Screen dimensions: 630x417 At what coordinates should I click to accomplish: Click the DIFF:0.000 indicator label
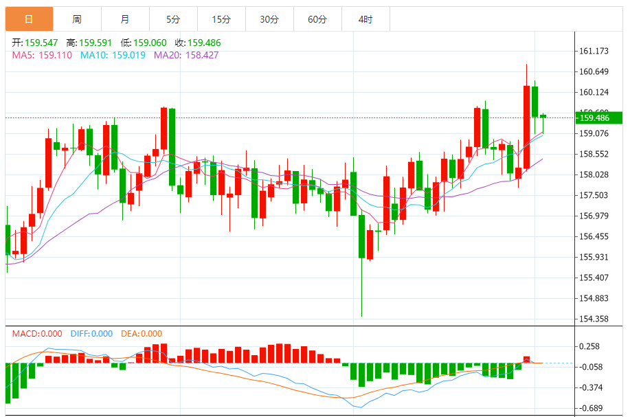[91, 334]
